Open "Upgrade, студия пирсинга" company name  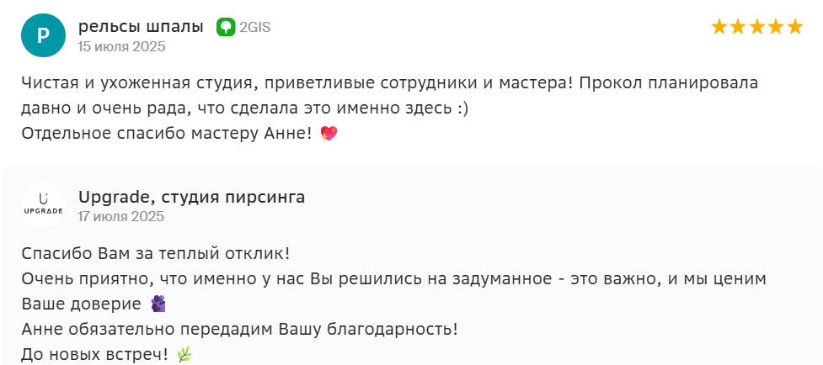pos(191,197)
